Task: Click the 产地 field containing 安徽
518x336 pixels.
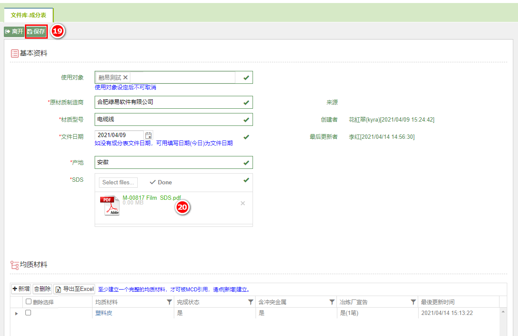Action: click(x=173, y=162)
